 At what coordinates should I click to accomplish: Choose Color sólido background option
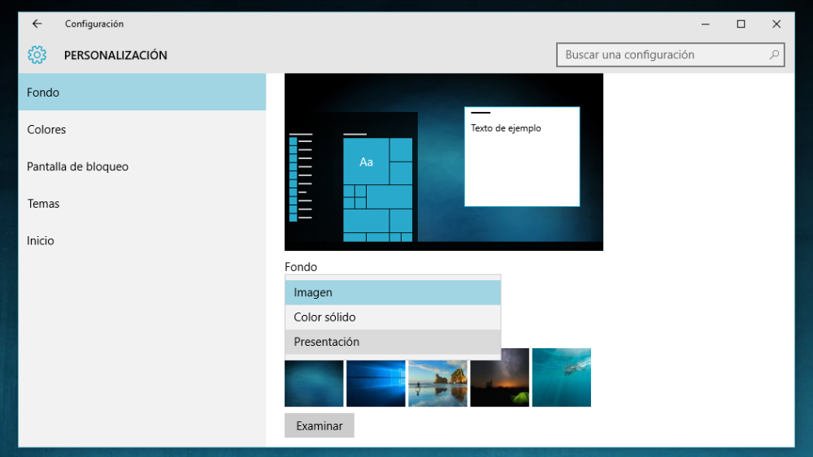(x=393, y=317)
